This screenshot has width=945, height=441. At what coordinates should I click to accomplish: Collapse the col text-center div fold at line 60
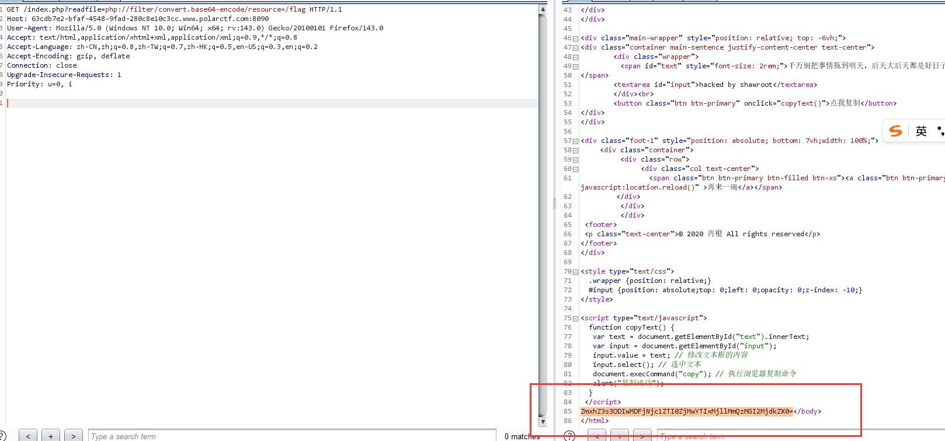click(576, 169)
